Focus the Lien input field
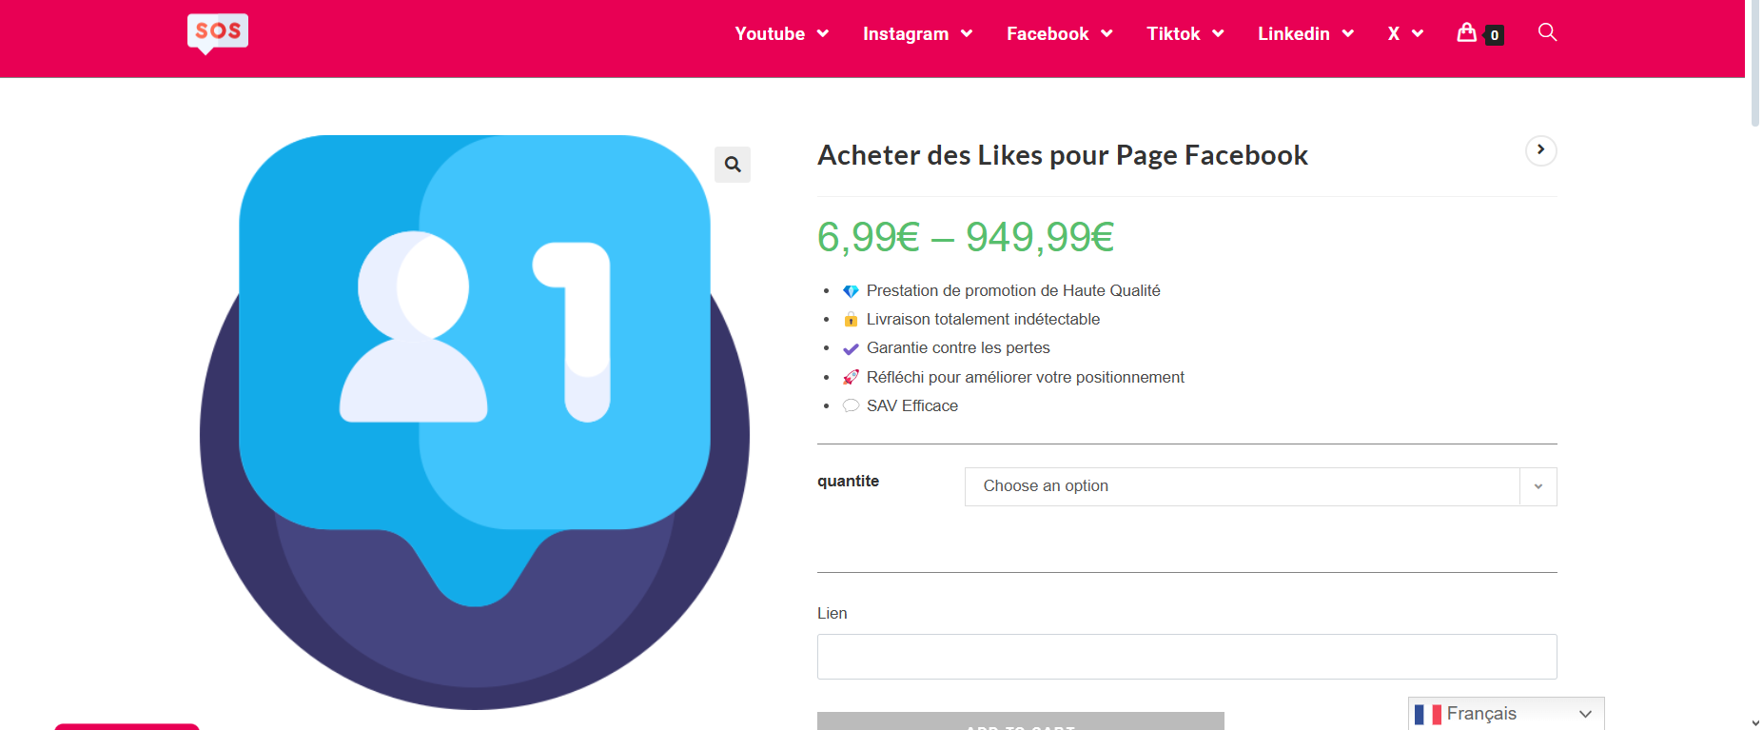Image resolution: width=1763 pixels, height=730 pixels. point(1186,657)
